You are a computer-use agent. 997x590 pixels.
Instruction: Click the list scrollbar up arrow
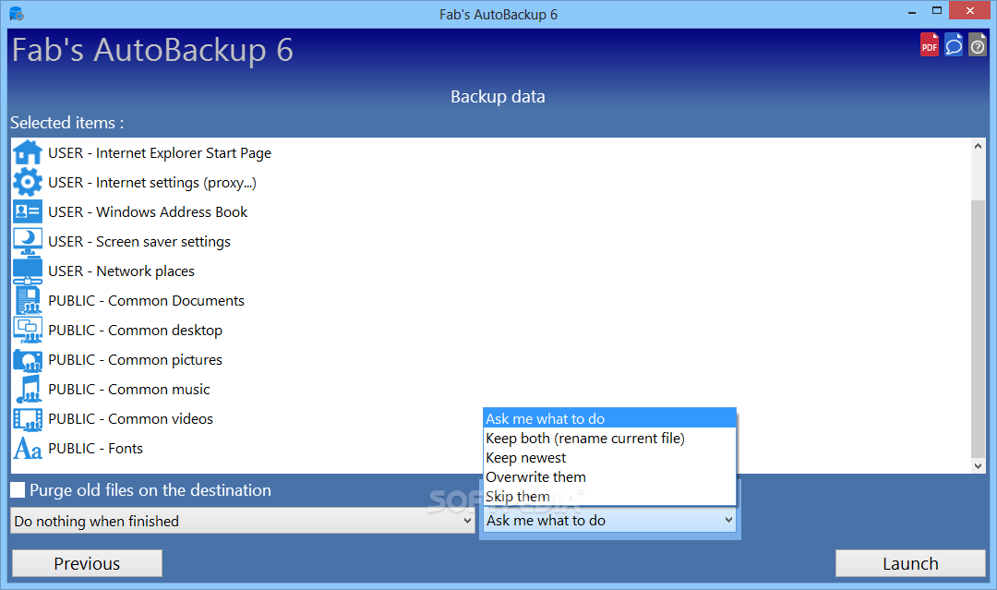[x=978, y=146]
